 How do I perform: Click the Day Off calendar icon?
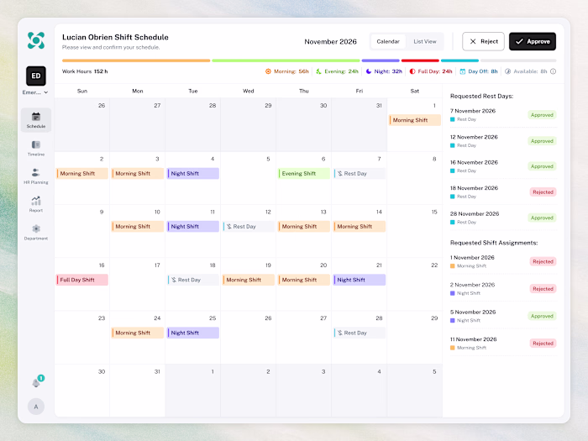tap(463, 71)
